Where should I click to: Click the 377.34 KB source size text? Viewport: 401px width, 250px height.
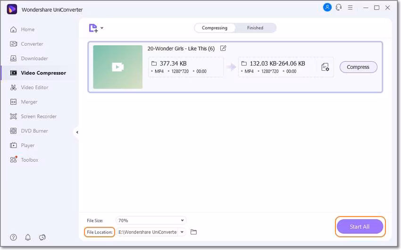pos(173,63)
